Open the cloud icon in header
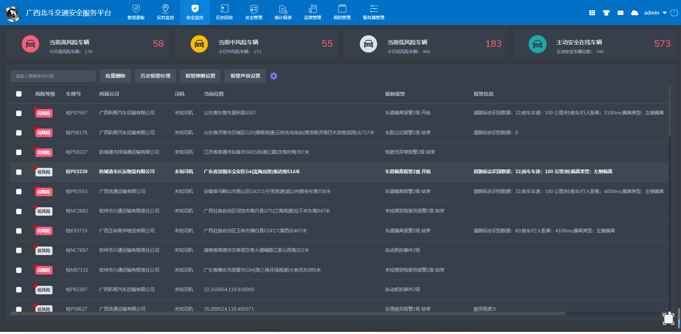This screenshot has width=681, height=334. coord(635,13)
